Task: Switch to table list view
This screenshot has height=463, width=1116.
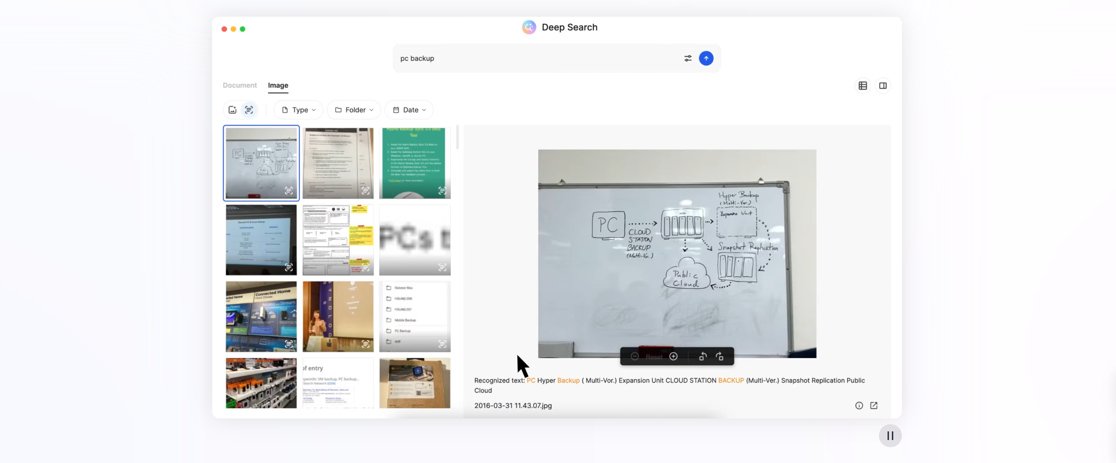Action: (x=863, y=86)
